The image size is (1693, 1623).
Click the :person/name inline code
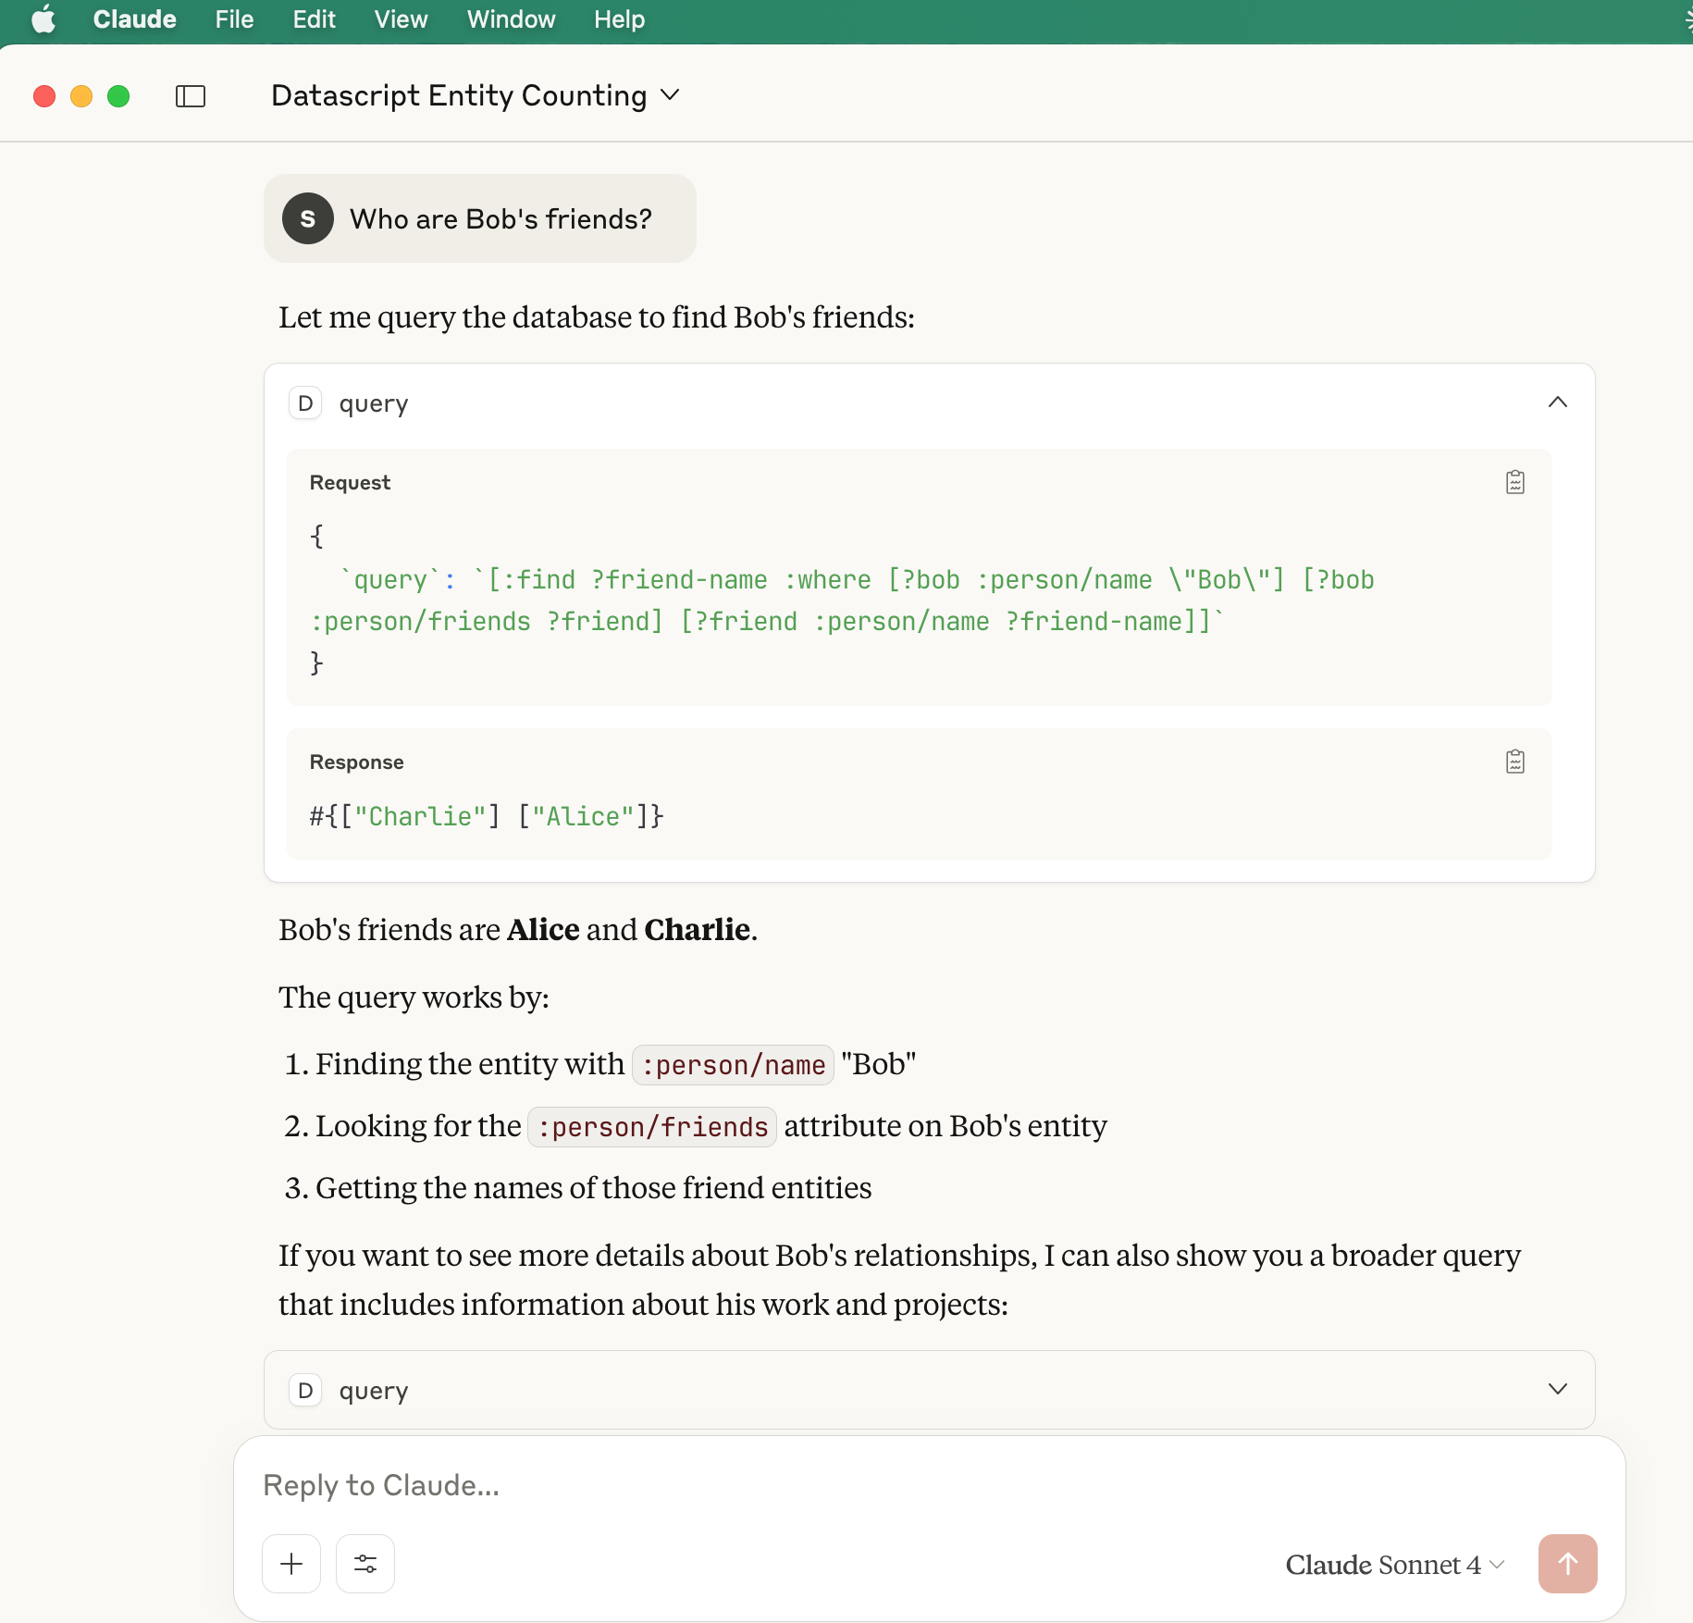click(733, 1065)
